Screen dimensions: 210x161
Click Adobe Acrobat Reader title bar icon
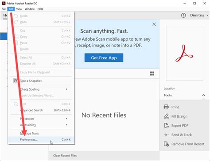(4, 3)
